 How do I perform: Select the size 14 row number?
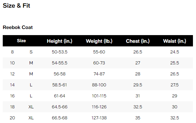[12, 85]
